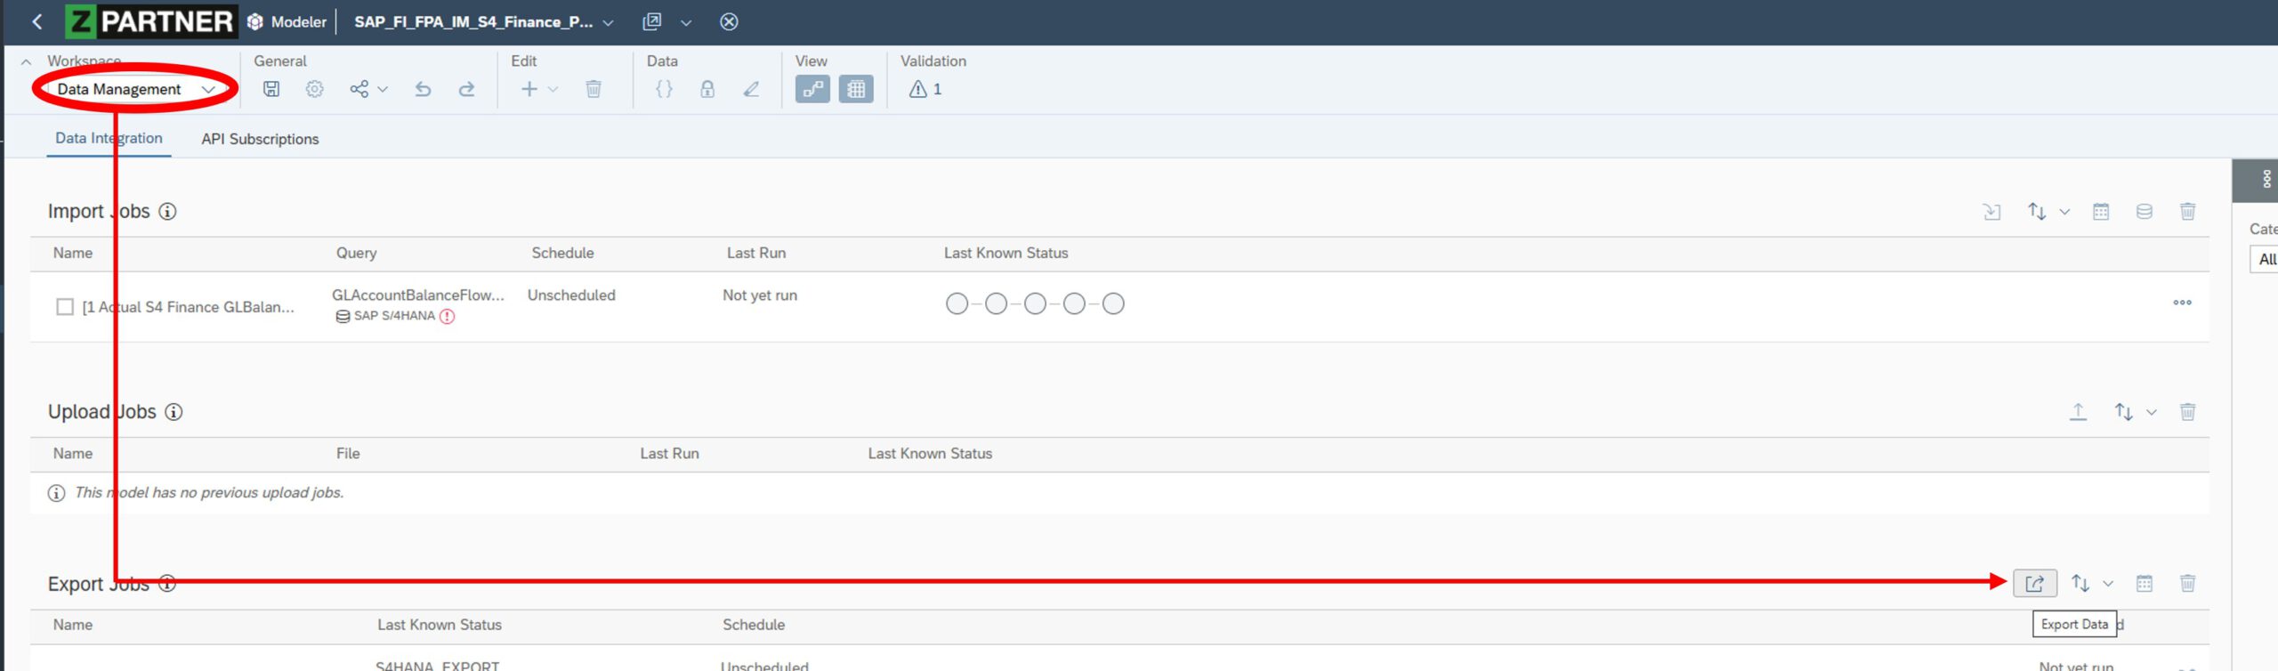Click the import data icon in Import Jobs
Viewport: 2278px width, 671px height.
[x=1992, y=212]
